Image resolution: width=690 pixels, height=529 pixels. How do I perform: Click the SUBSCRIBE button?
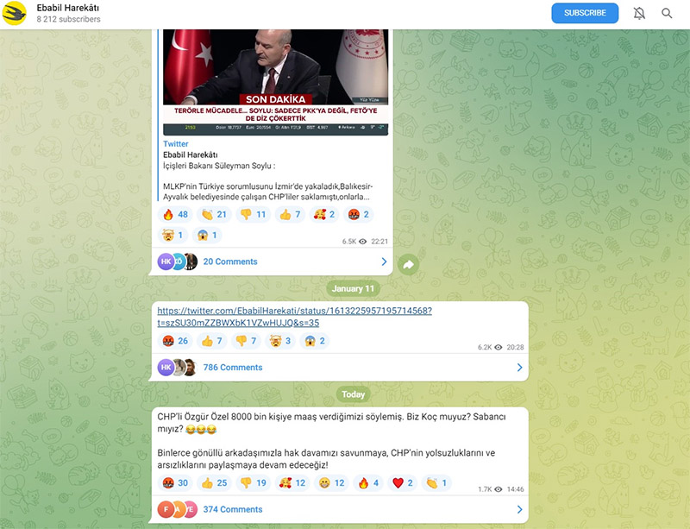(x=585, y=13)
